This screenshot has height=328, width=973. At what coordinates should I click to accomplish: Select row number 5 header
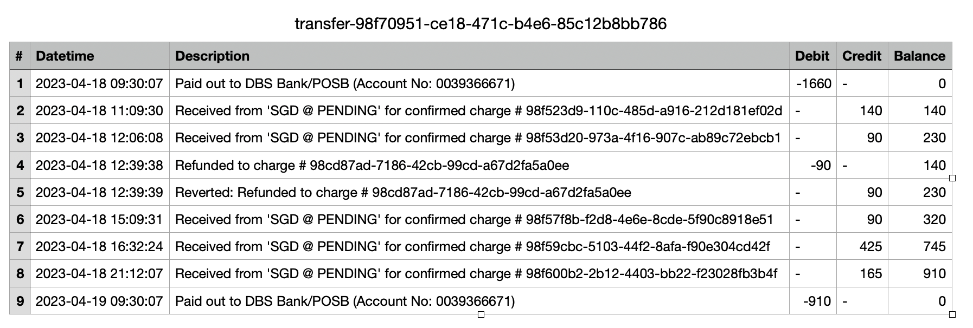[x=20, y=192]
